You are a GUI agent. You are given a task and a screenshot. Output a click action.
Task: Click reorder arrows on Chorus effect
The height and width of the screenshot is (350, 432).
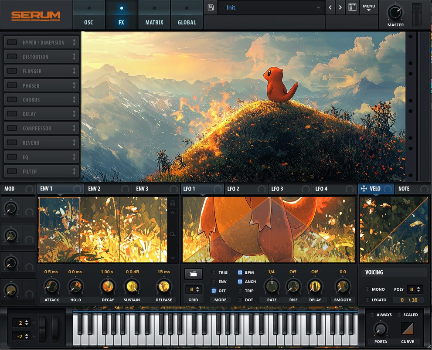(x=74, y=100)
